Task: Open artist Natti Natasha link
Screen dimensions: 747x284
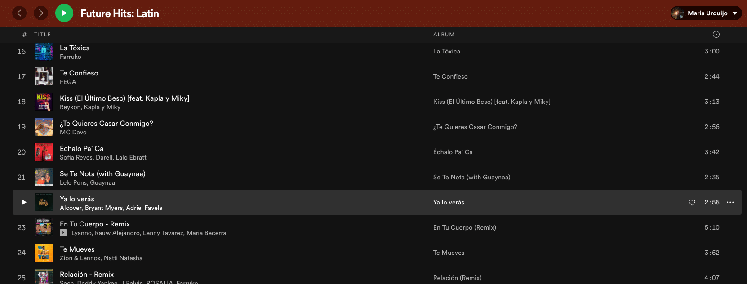Action: pyautogui.click(x=123, y=258)
